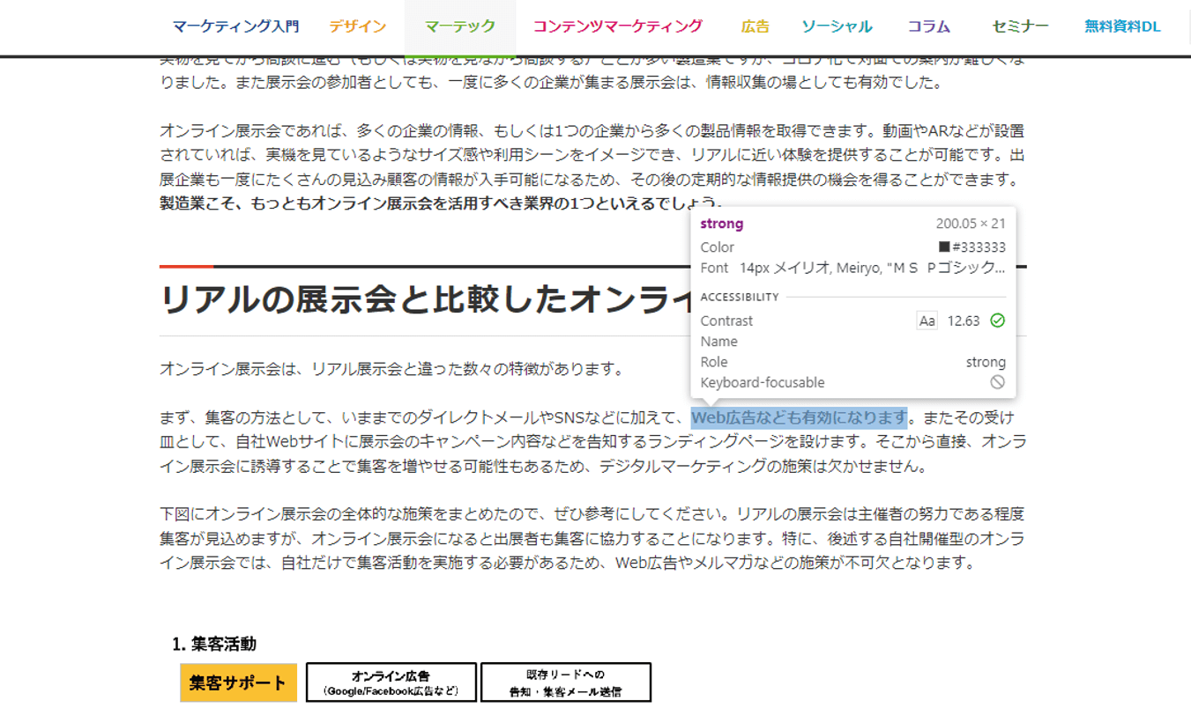Click the 既存リードへの告知 diagram box
The image size is (1191, 708).
(566, 682)
